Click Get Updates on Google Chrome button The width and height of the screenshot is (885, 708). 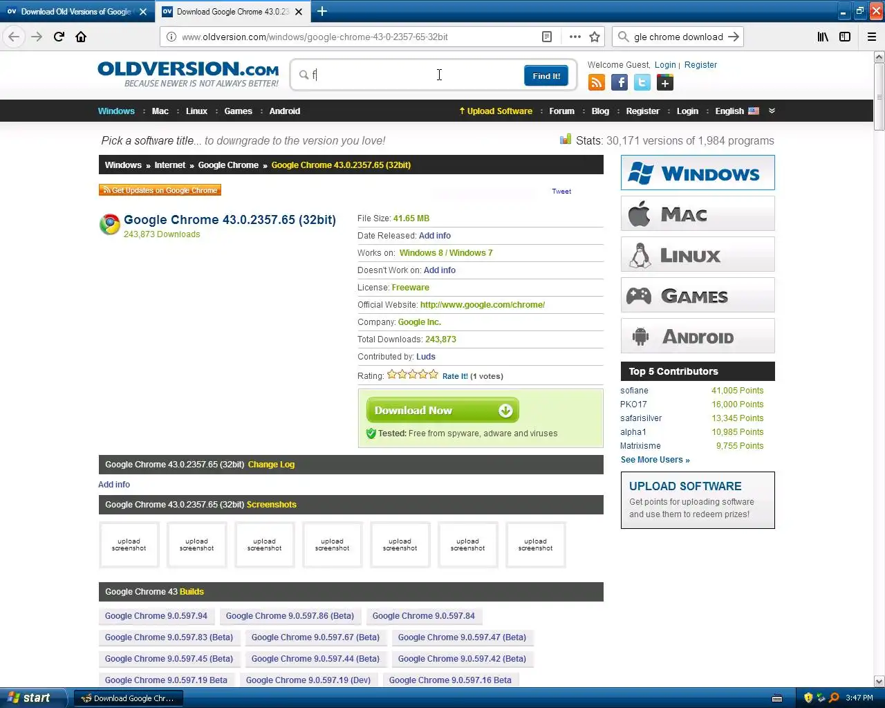(x=160, y=190)
